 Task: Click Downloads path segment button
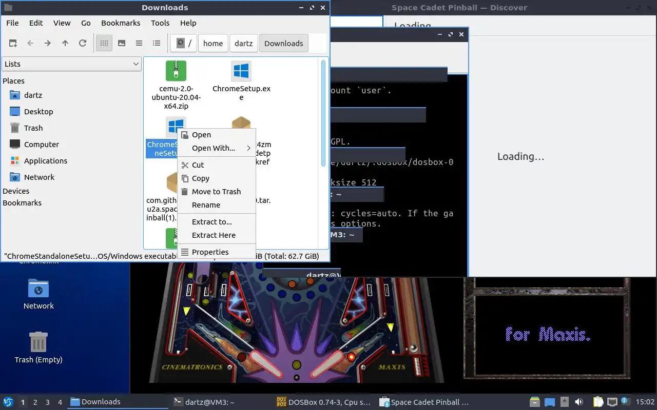(284, 44)
